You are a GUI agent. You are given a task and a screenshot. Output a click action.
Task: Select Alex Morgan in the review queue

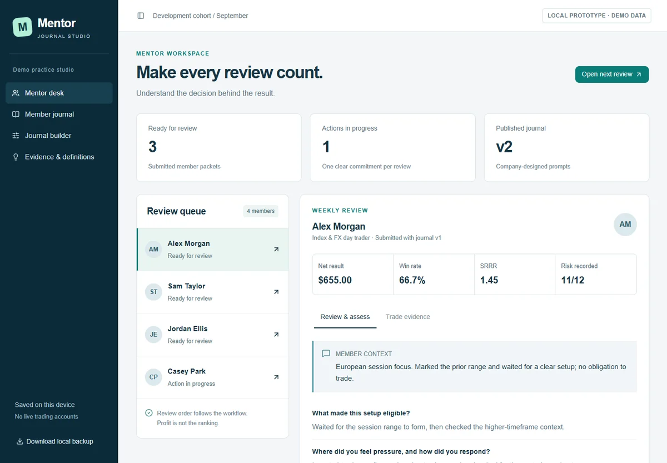(213, 250)
